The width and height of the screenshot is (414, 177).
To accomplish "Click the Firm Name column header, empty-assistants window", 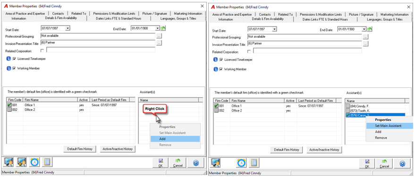I will [x=51, y=100].
